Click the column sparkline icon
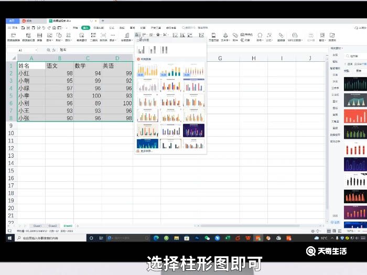 tap(182, 35)
